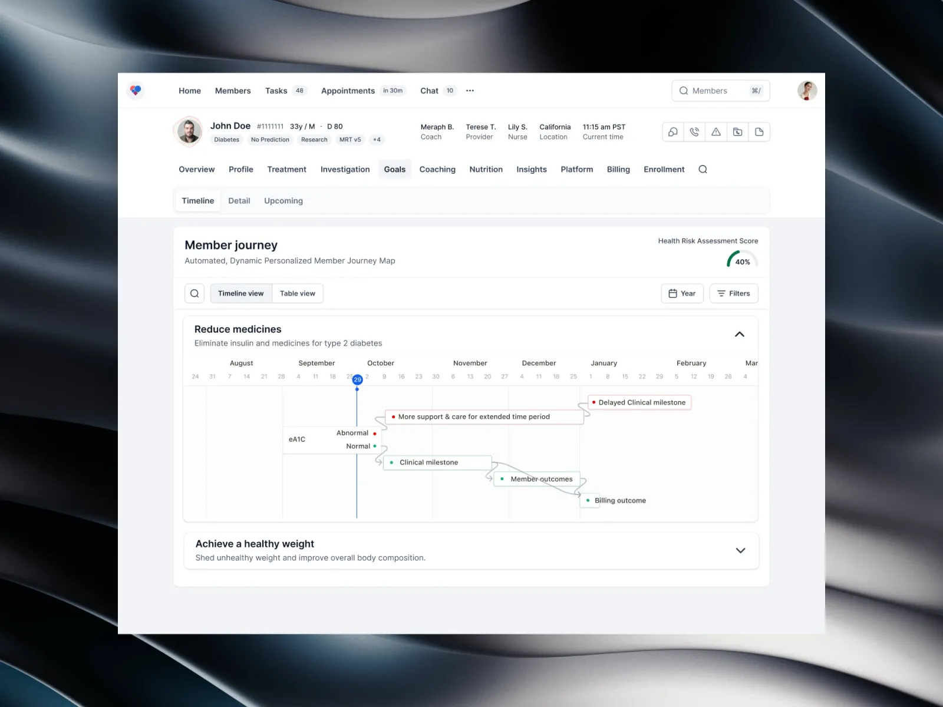This screenshot has width=943, height=707.
Task: Open Appointments in top navigation
Action: [363, 91]
